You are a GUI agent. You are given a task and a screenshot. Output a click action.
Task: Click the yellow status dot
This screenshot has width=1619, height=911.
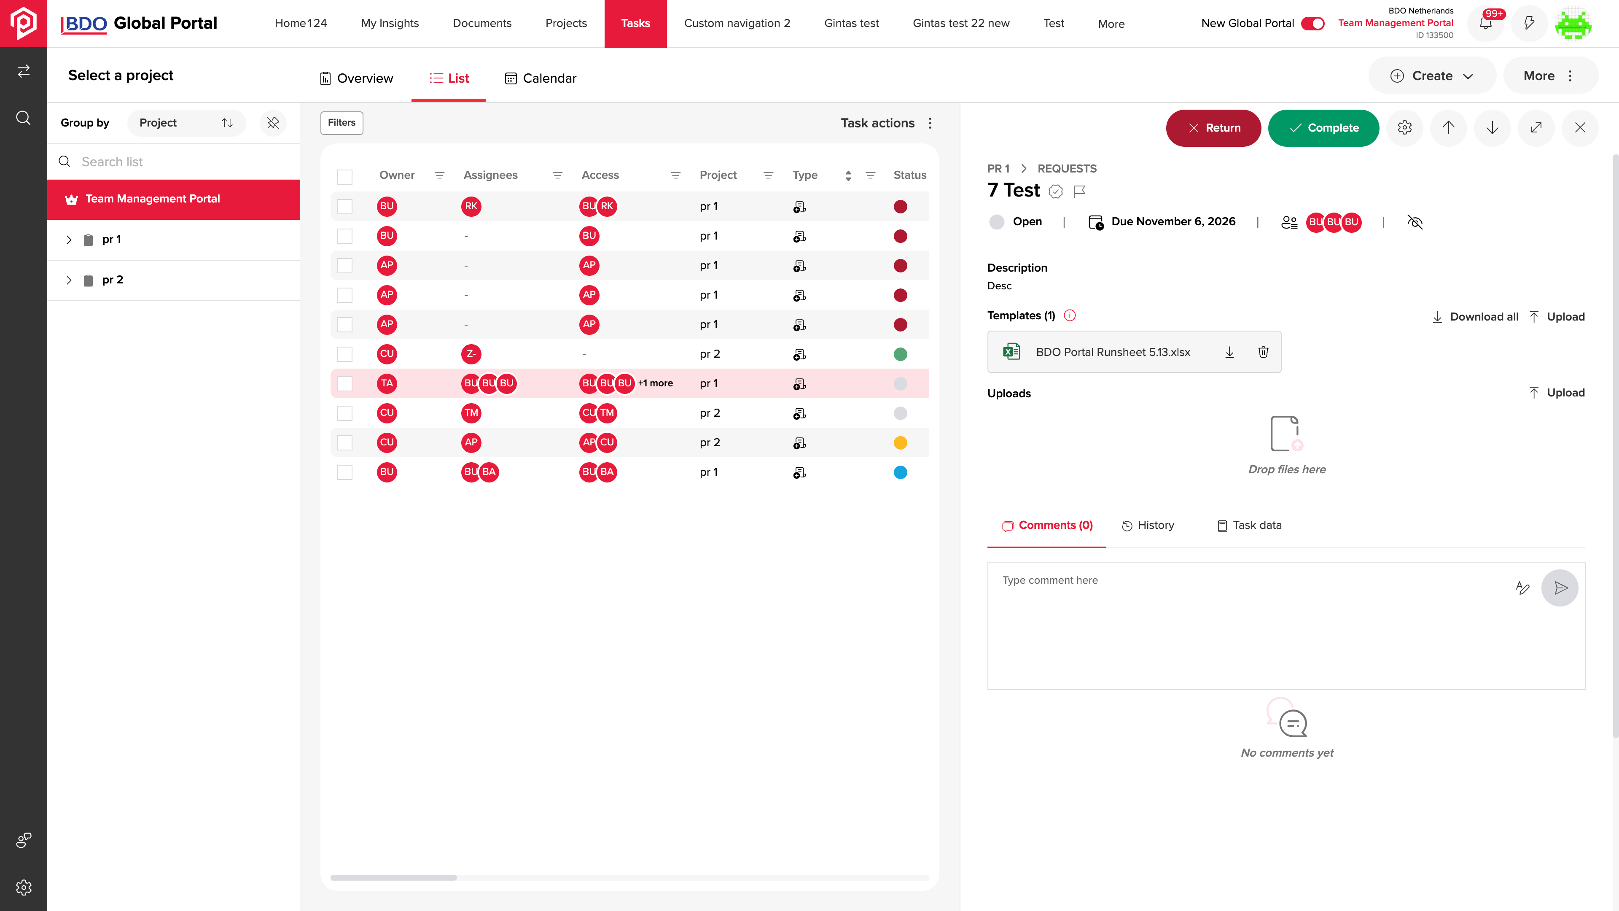[900, 442]
